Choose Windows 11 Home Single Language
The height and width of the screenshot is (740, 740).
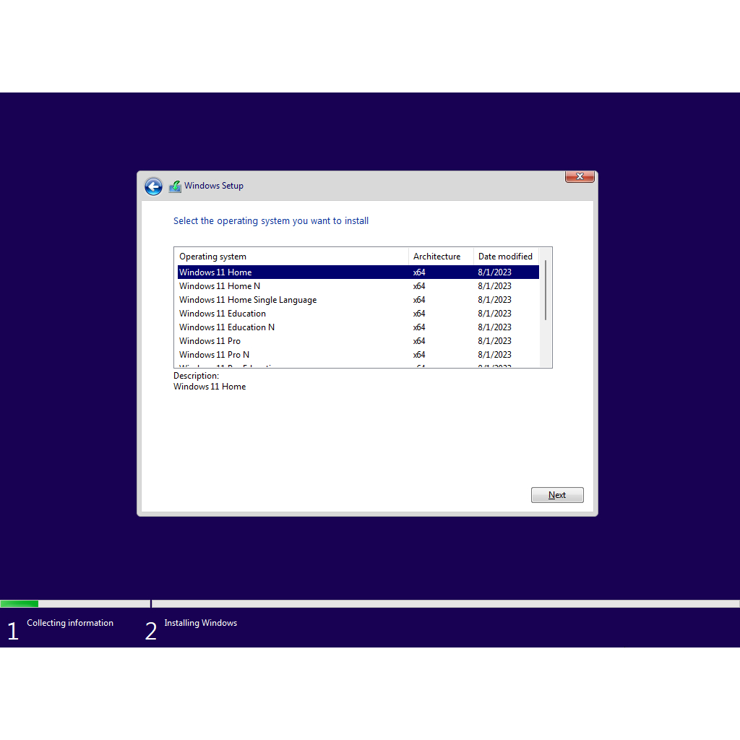(248, 300)
